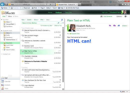Expand the Charlotte's Website conversation

pyautogui.click(x=21, y=56)
